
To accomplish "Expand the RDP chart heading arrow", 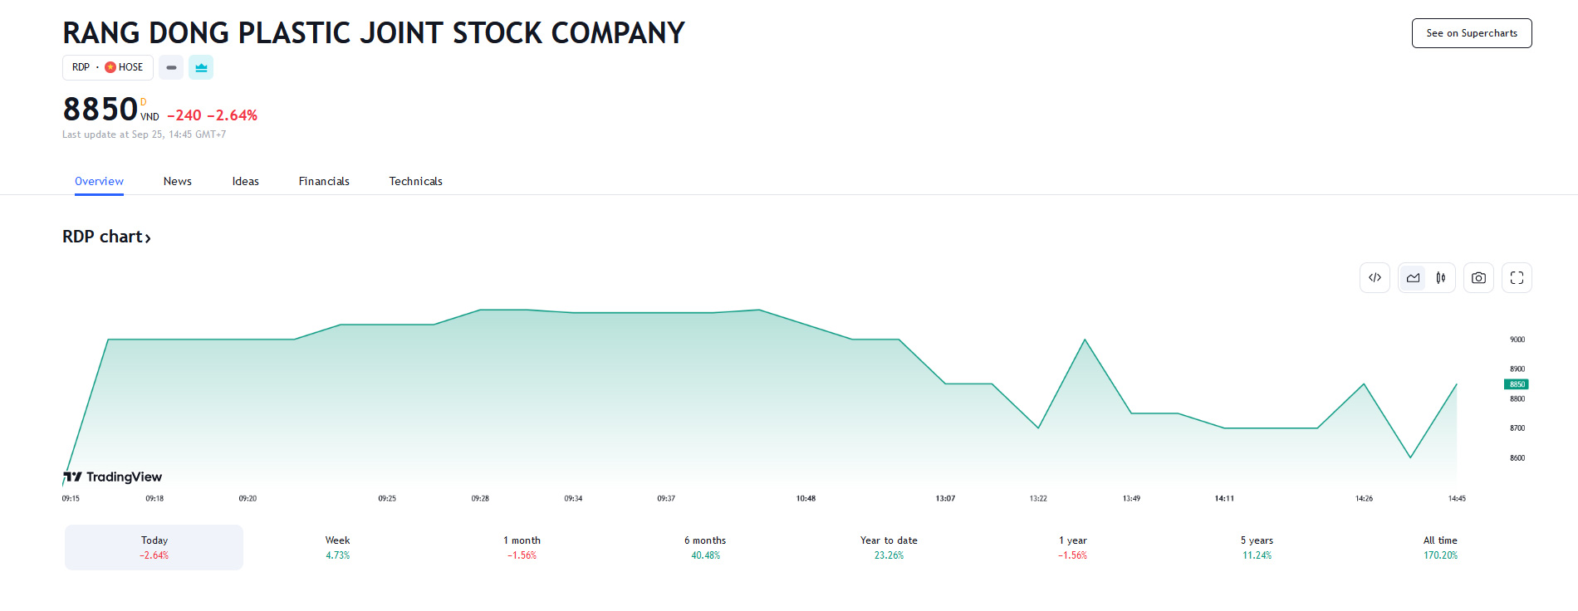I will point(148,238).
